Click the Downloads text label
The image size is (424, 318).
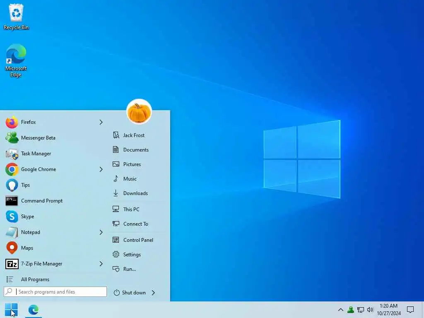[135, 193]
